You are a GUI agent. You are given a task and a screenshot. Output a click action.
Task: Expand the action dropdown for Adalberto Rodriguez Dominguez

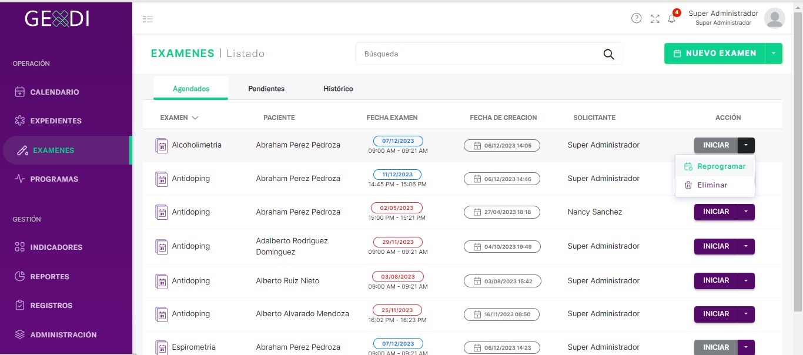746,246
